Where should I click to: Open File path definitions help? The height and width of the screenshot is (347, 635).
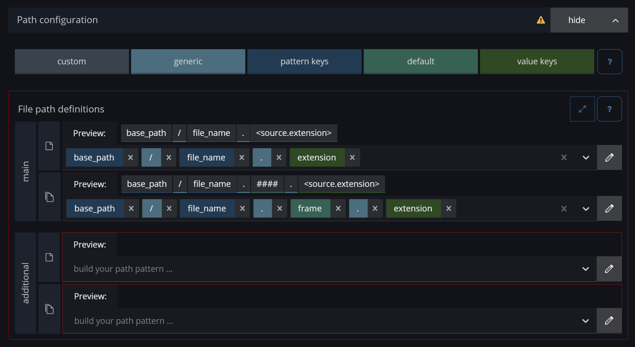(x=609, y=109)
